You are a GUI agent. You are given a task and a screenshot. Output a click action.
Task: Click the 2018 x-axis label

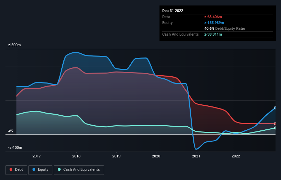[76, 156]
